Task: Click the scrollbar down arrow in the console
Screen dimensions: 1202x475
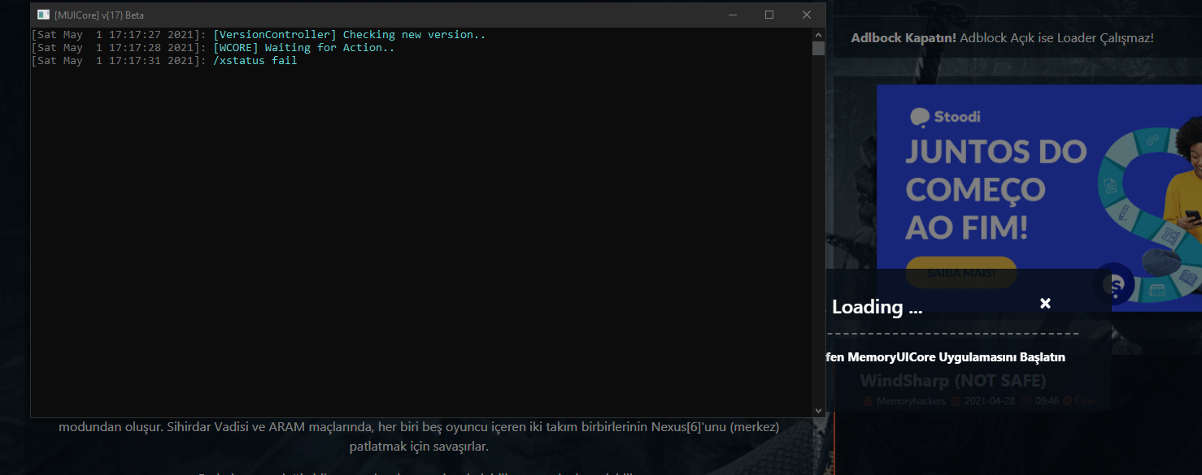Action: coord(818,411)
